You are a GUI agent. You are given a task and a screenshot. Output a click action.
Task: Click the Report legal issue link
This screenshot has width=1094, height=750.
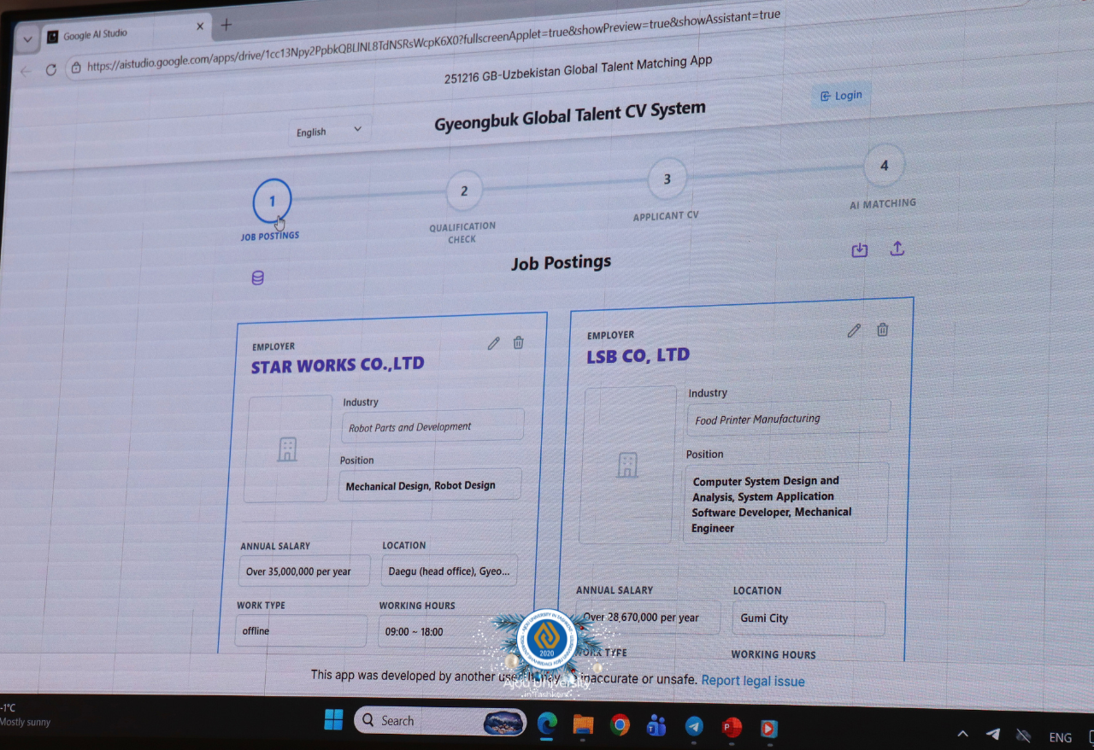click(x=752, y=681)
